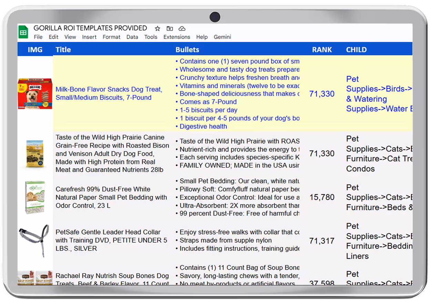
Task: Open the Milk-Bone Flavor Snacks title link
Action: tap(109, 93)
